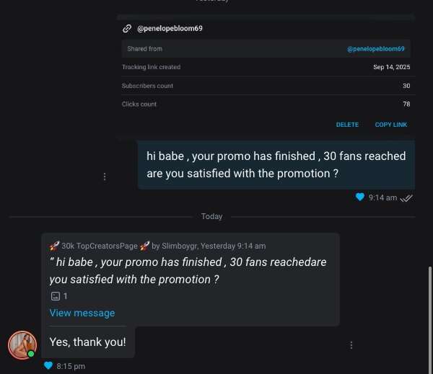Click the image attachment icon in quoted message
This screenshot has height=374, width=433.
(x=56, y=296)
